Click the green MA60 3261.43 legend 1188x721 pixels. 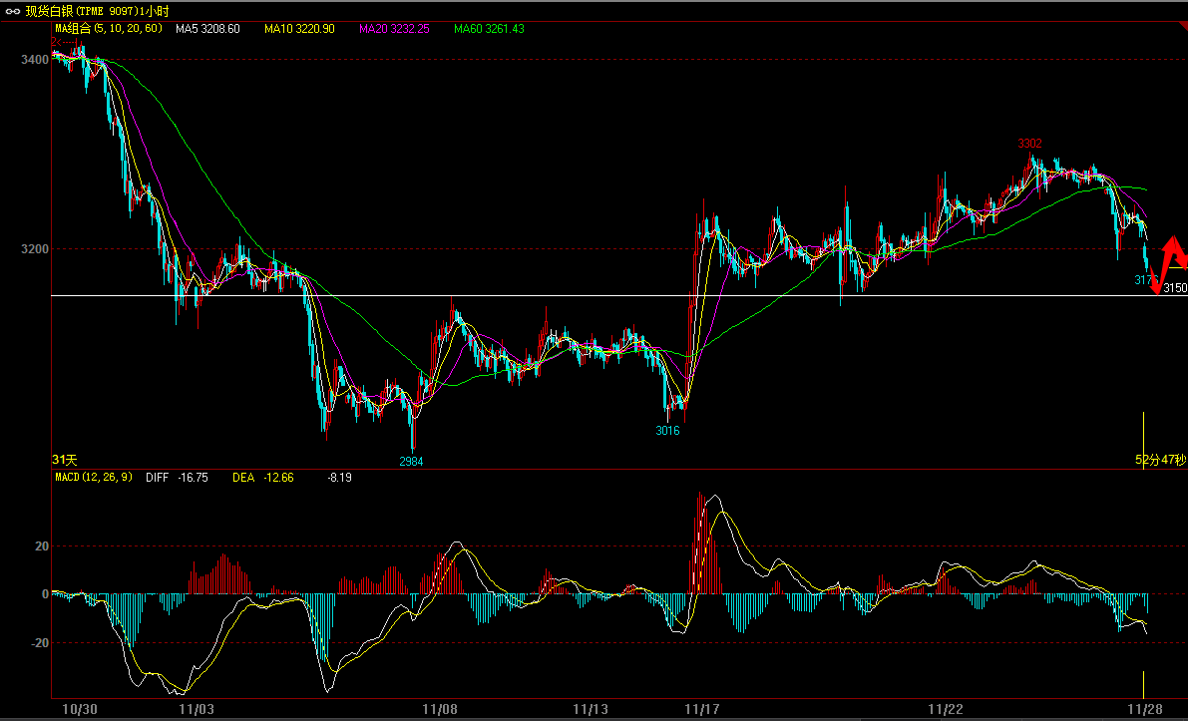tap(489, 29)
